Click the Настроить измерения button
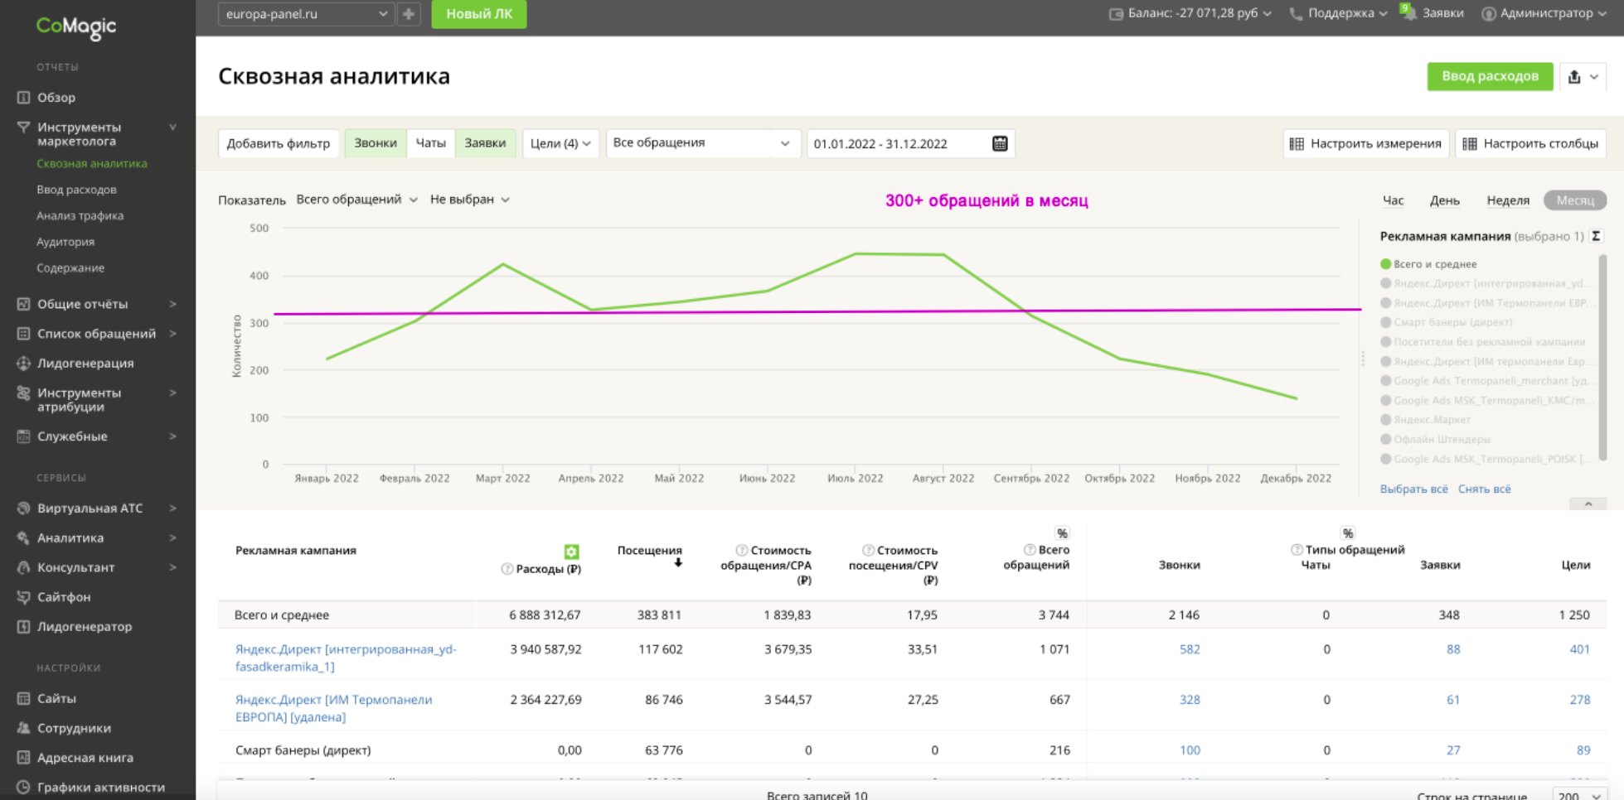1624x800 pixels. coord(1365,143)
